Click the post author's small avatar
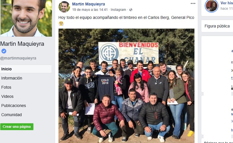The width and height of the screenshot is (233, 143). pos(64,7)
